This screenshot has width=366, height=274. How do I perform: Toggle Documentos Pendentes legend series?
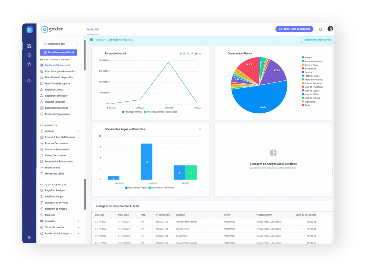click(x=161, y=188)
